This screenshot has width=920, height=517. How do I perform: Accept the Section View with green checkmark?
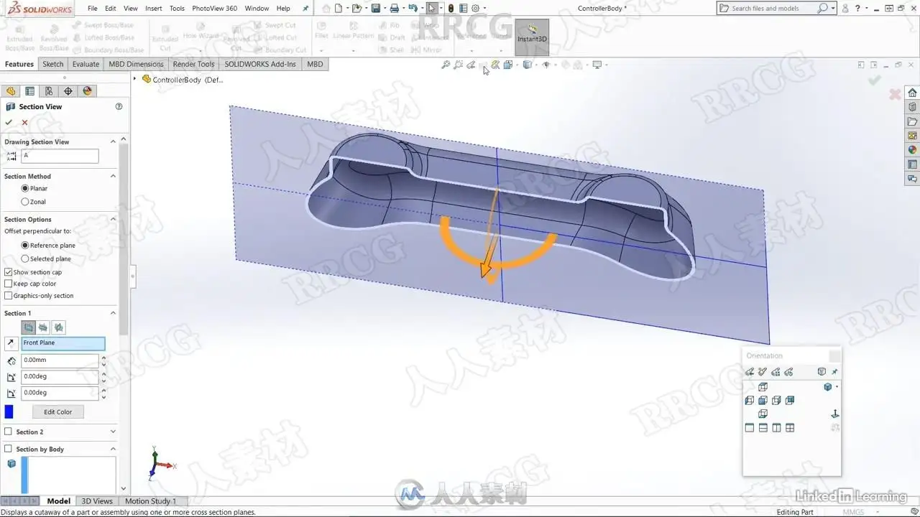pyautogui.click(x=9, y=122)
